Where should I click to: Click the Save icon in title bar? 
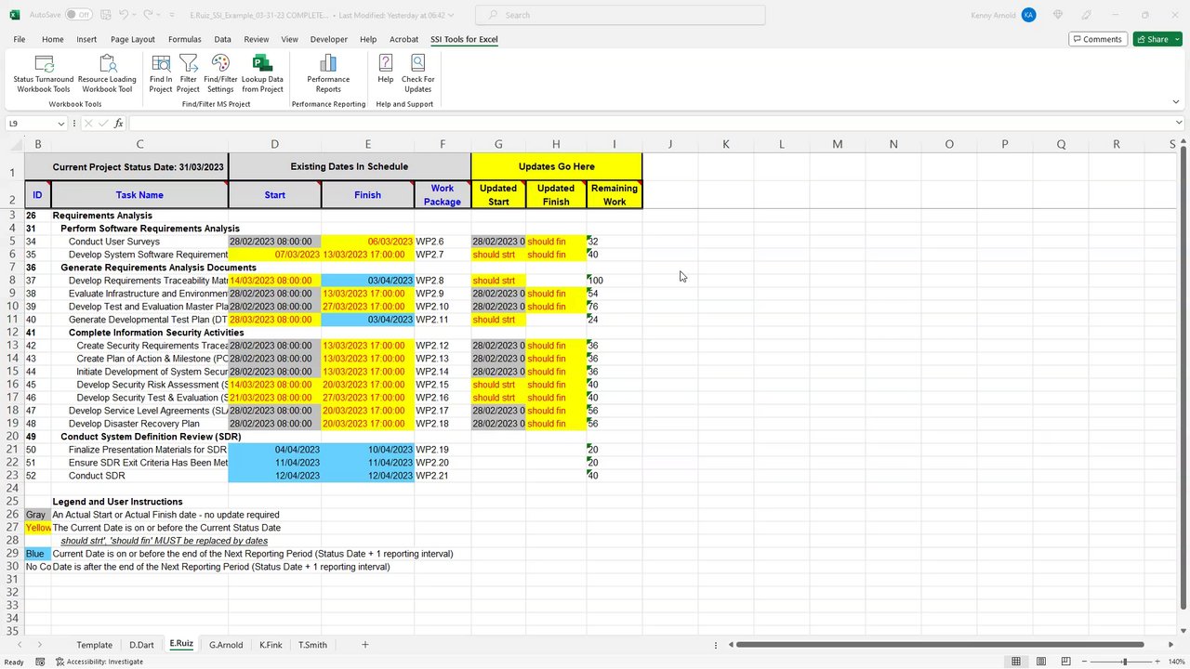tap(104, 15)
